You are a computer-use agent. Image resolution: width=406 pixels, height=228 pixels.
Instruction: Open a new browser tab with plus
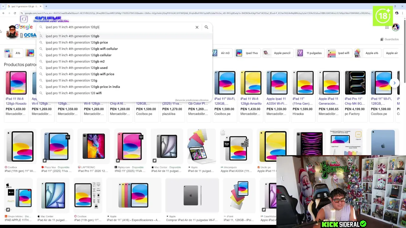coord(46,6)
